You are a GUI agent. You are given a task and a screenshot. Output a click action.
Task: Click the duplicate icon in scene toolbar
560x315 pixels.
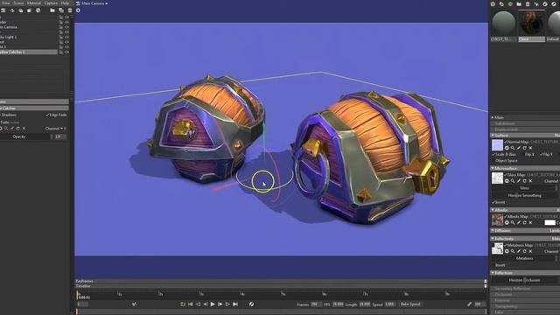pos(61,10)
